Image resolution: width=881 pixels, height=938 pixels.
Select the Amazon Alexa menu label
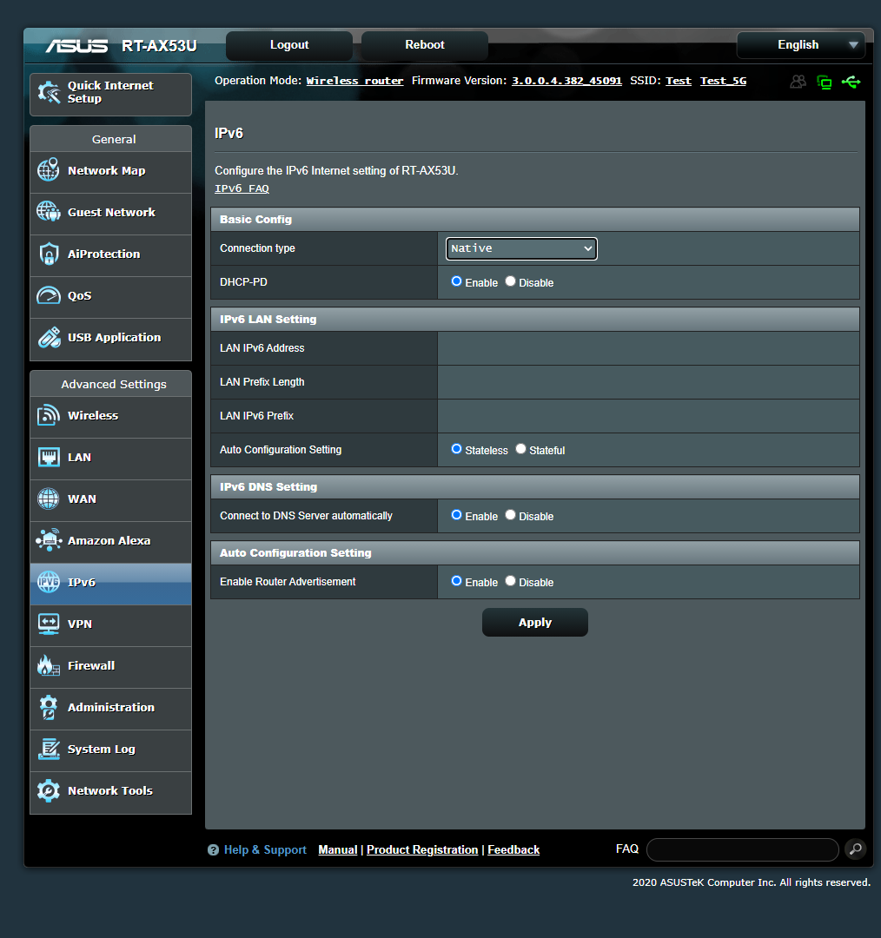pos(109,541)
